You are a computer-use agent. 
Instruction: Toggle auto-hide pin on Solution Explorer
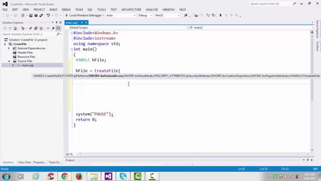(57, 22)
